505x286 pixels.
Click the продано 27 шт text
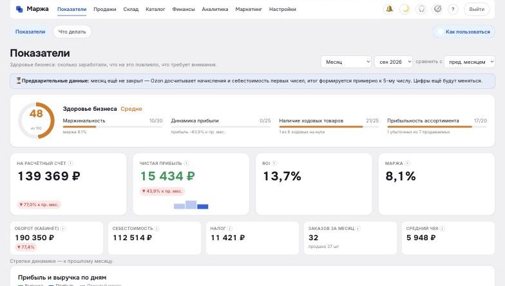pyautogui.click(x=323, y=246)
